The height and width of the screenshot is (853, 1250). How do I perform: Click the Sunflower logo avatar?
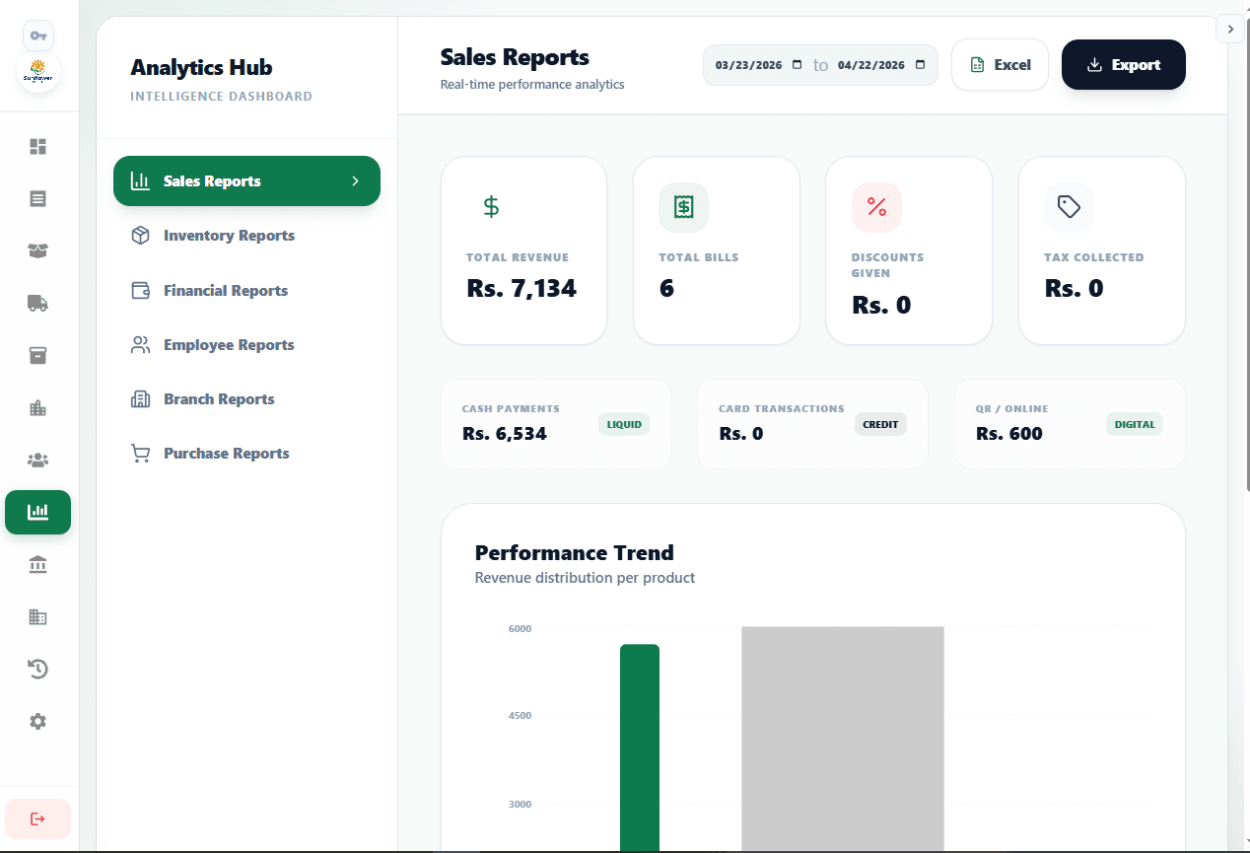[x=38, y=73]
